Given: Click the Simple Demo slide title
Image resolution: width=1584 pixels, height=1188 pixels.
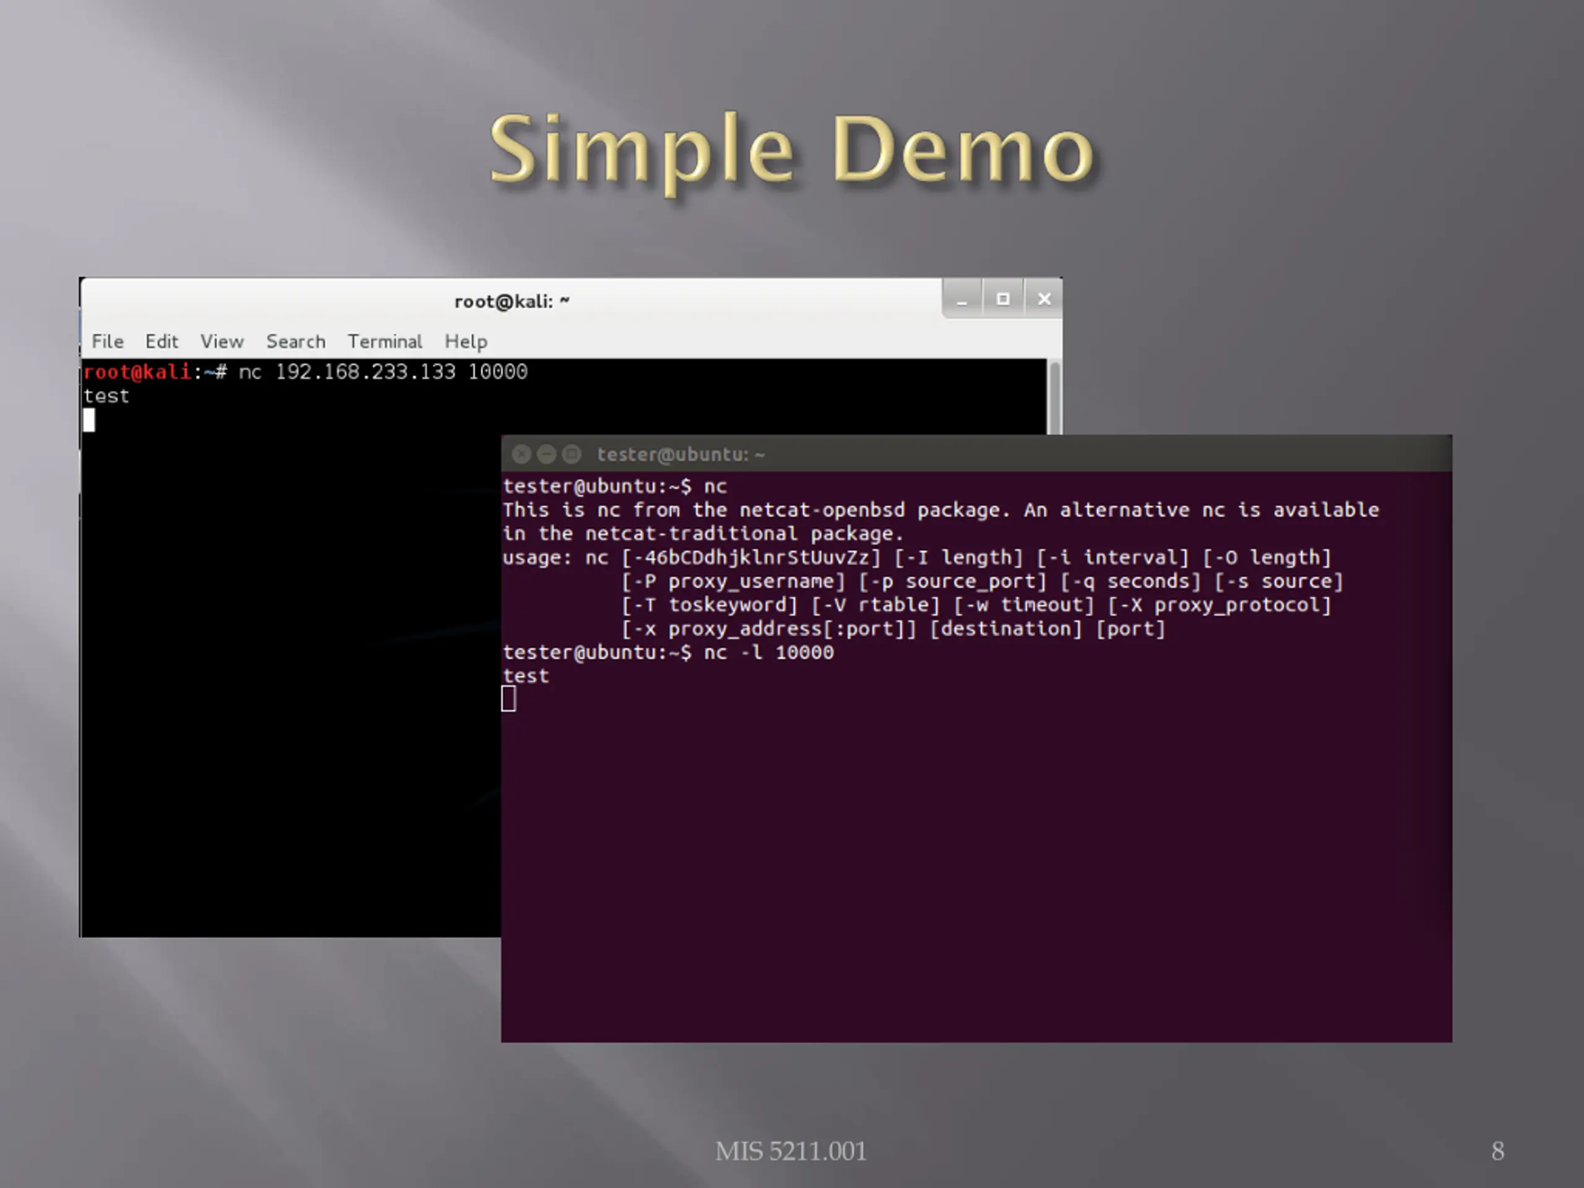Looking at the screenshot, I should pyautogui.click(x=792, y=152).
